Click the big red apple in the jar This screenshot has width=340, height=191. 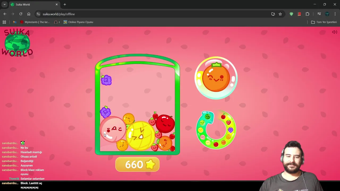tap(165, 123)
